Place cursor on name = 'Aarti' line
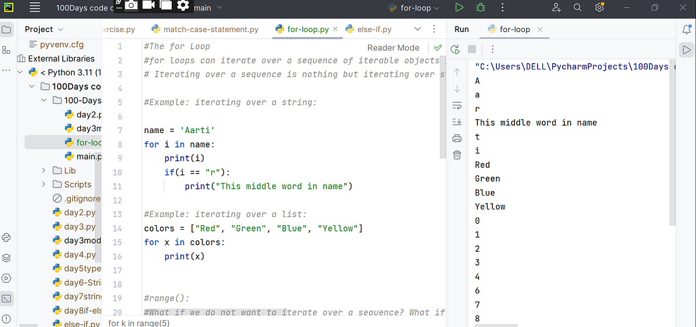 179,130
